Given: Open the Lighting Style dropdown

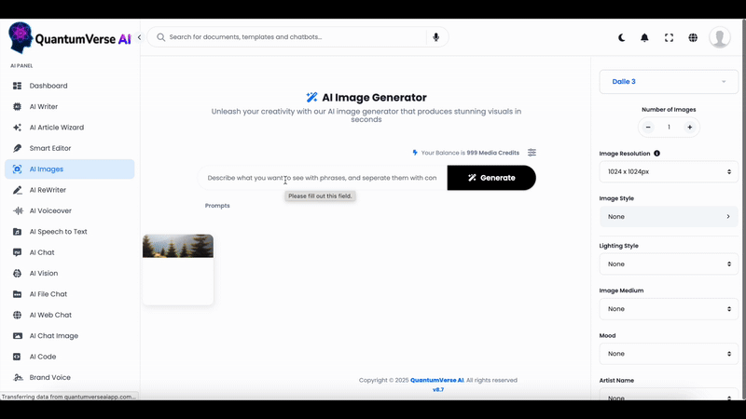Looking at the screenshot, I should [x=668, y=264].
